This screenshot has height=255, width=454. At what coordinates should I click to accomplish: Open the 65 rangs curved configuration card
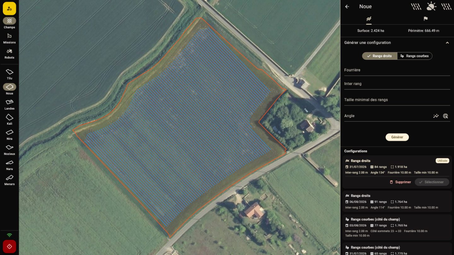point(397,249)
